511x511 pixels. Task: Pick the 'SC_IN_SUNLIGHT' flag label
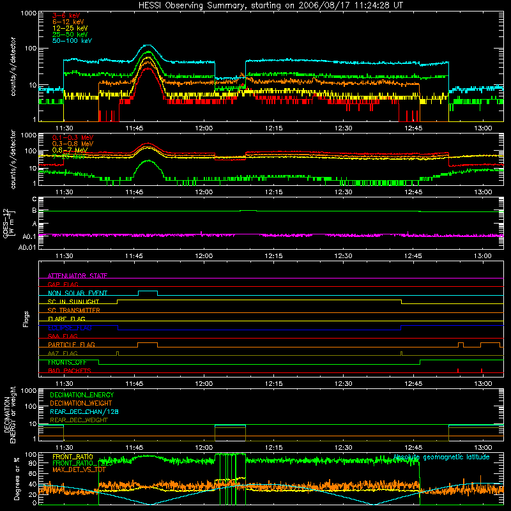point(73,301)
